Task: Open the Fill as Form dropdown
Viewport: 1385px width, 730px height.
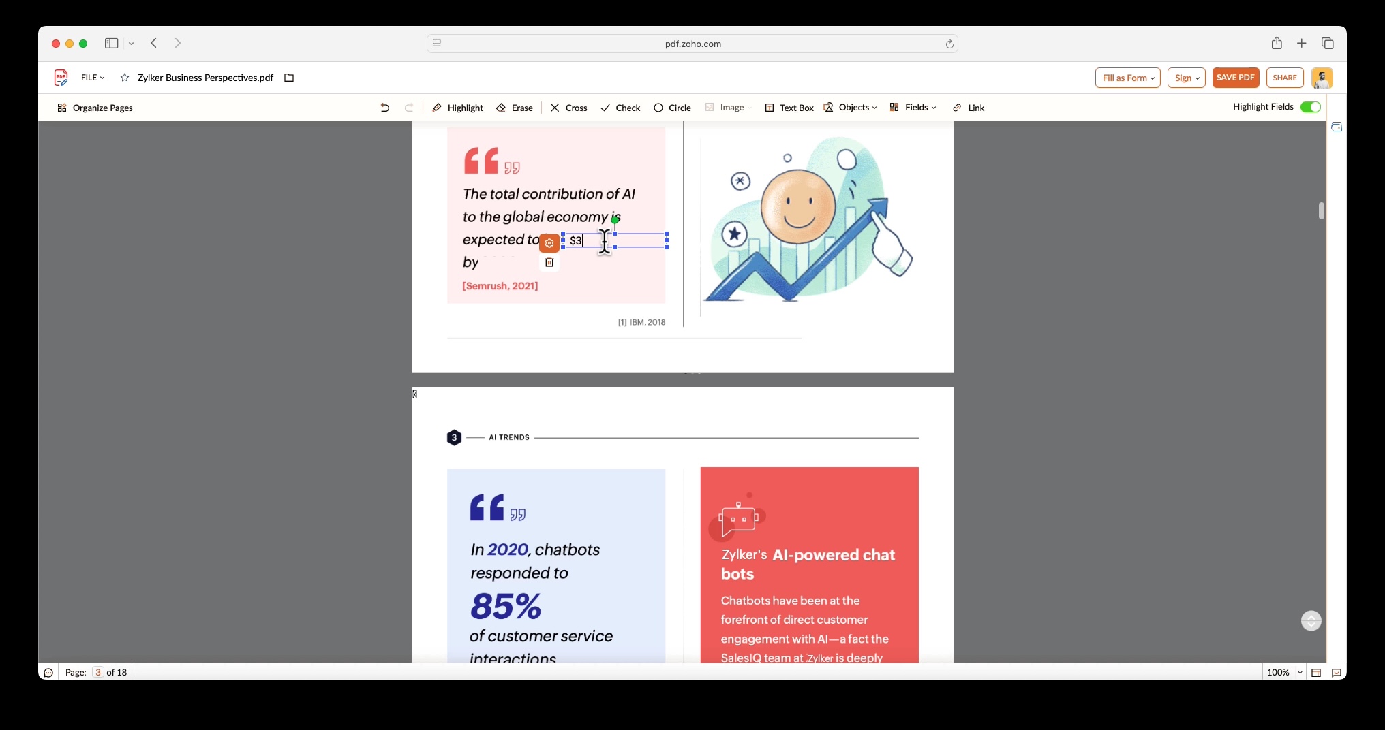Action: pos(1127,78)
